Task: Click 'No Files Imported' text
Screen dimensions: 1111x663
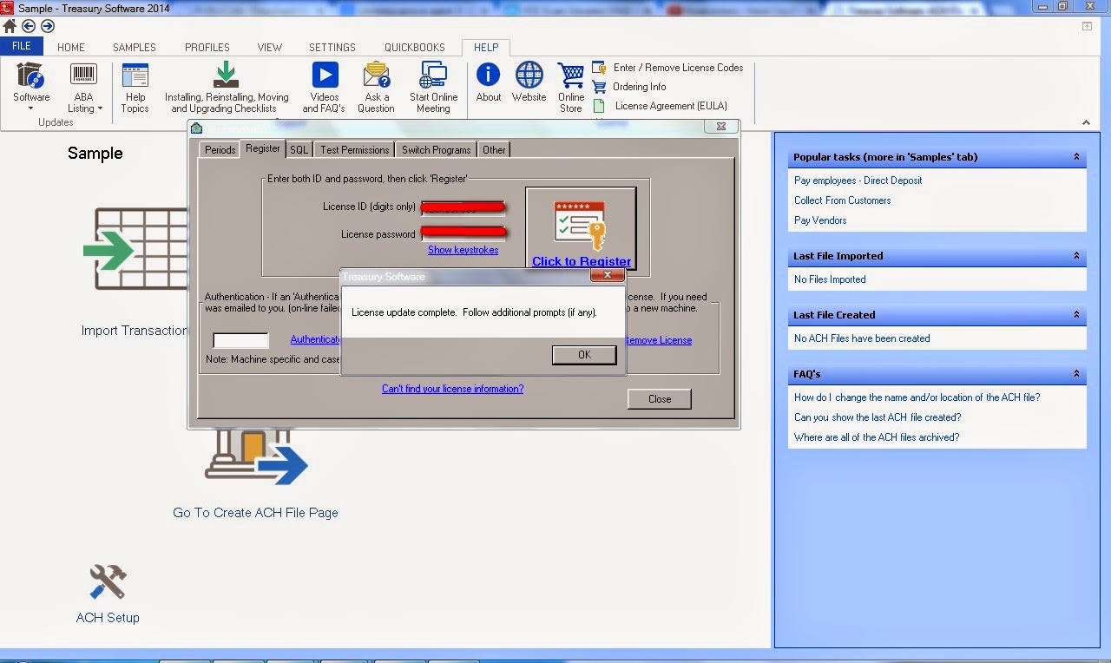Action: (830, 279)
